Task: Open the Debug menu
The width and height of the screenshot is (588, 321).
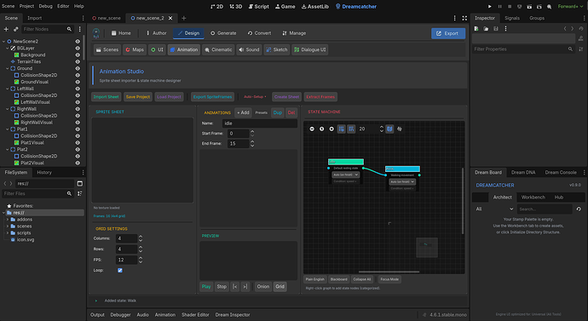Action: coord(46,6)
